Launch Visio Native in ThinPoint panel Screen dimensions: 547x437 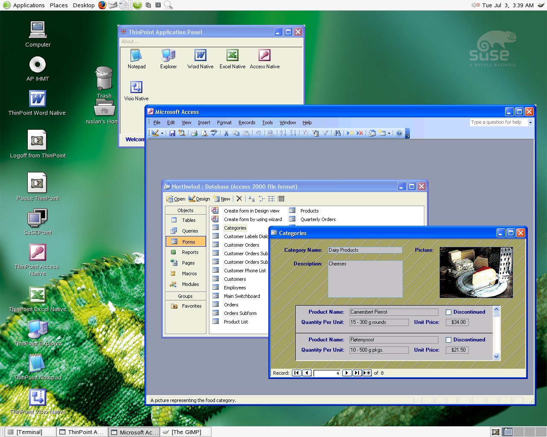pos(136,91)
